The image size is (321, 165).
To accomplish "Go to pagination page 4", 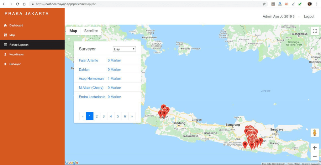I will tap(111, 116).
